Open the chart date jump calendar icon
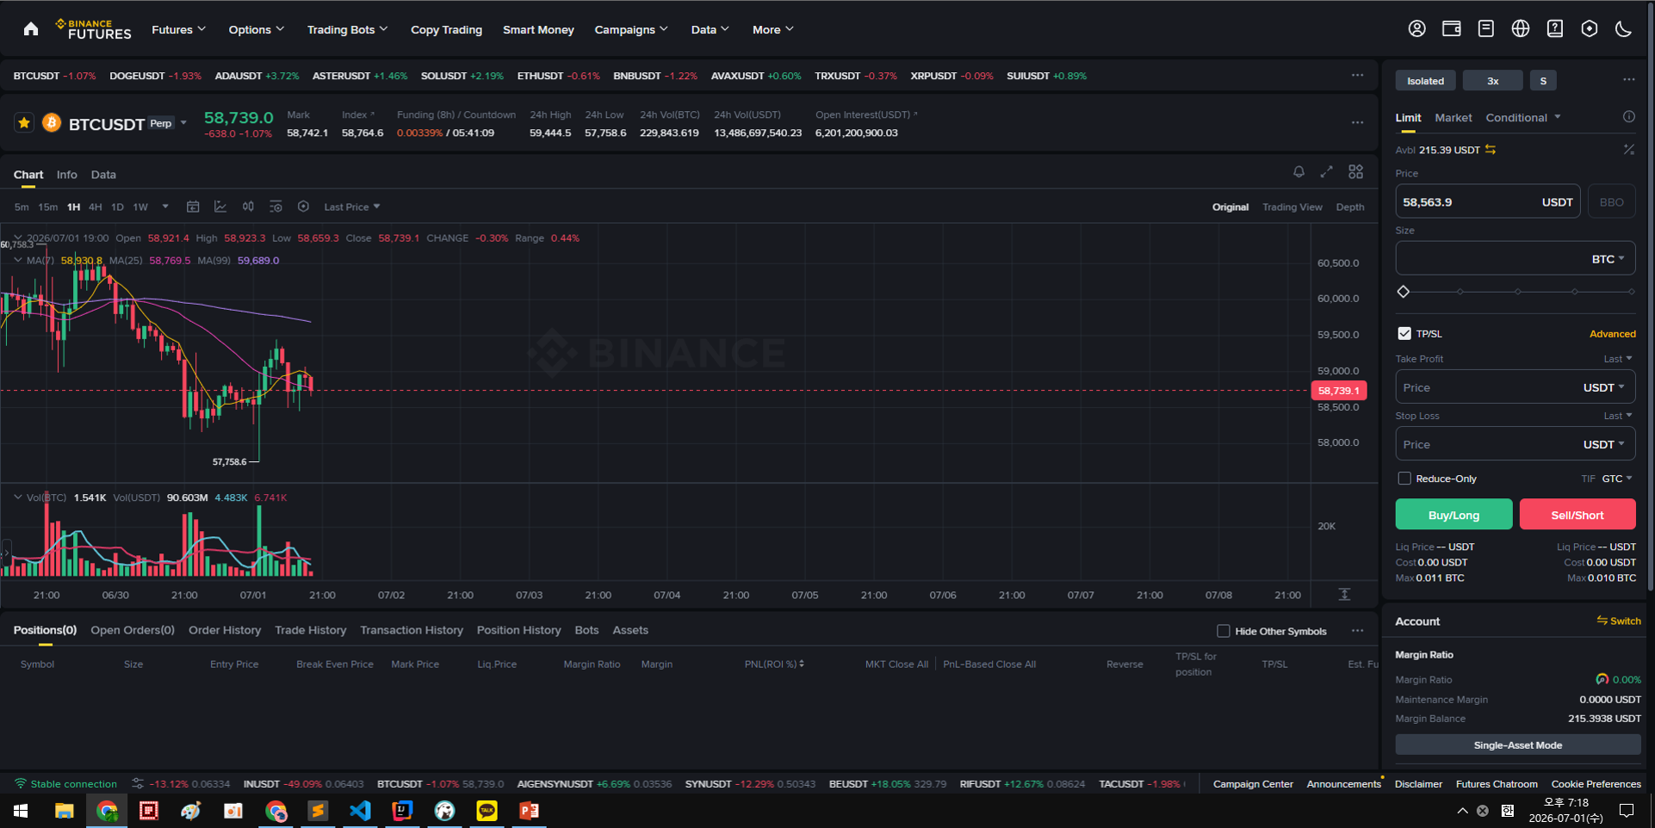 (x=193, y=207)
